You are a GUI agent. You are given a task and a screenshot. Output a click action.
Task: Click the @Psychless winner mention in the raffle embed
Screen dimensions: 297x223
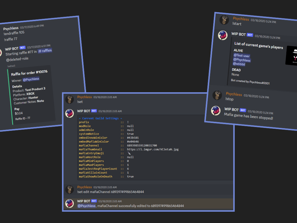coord(31,79)
